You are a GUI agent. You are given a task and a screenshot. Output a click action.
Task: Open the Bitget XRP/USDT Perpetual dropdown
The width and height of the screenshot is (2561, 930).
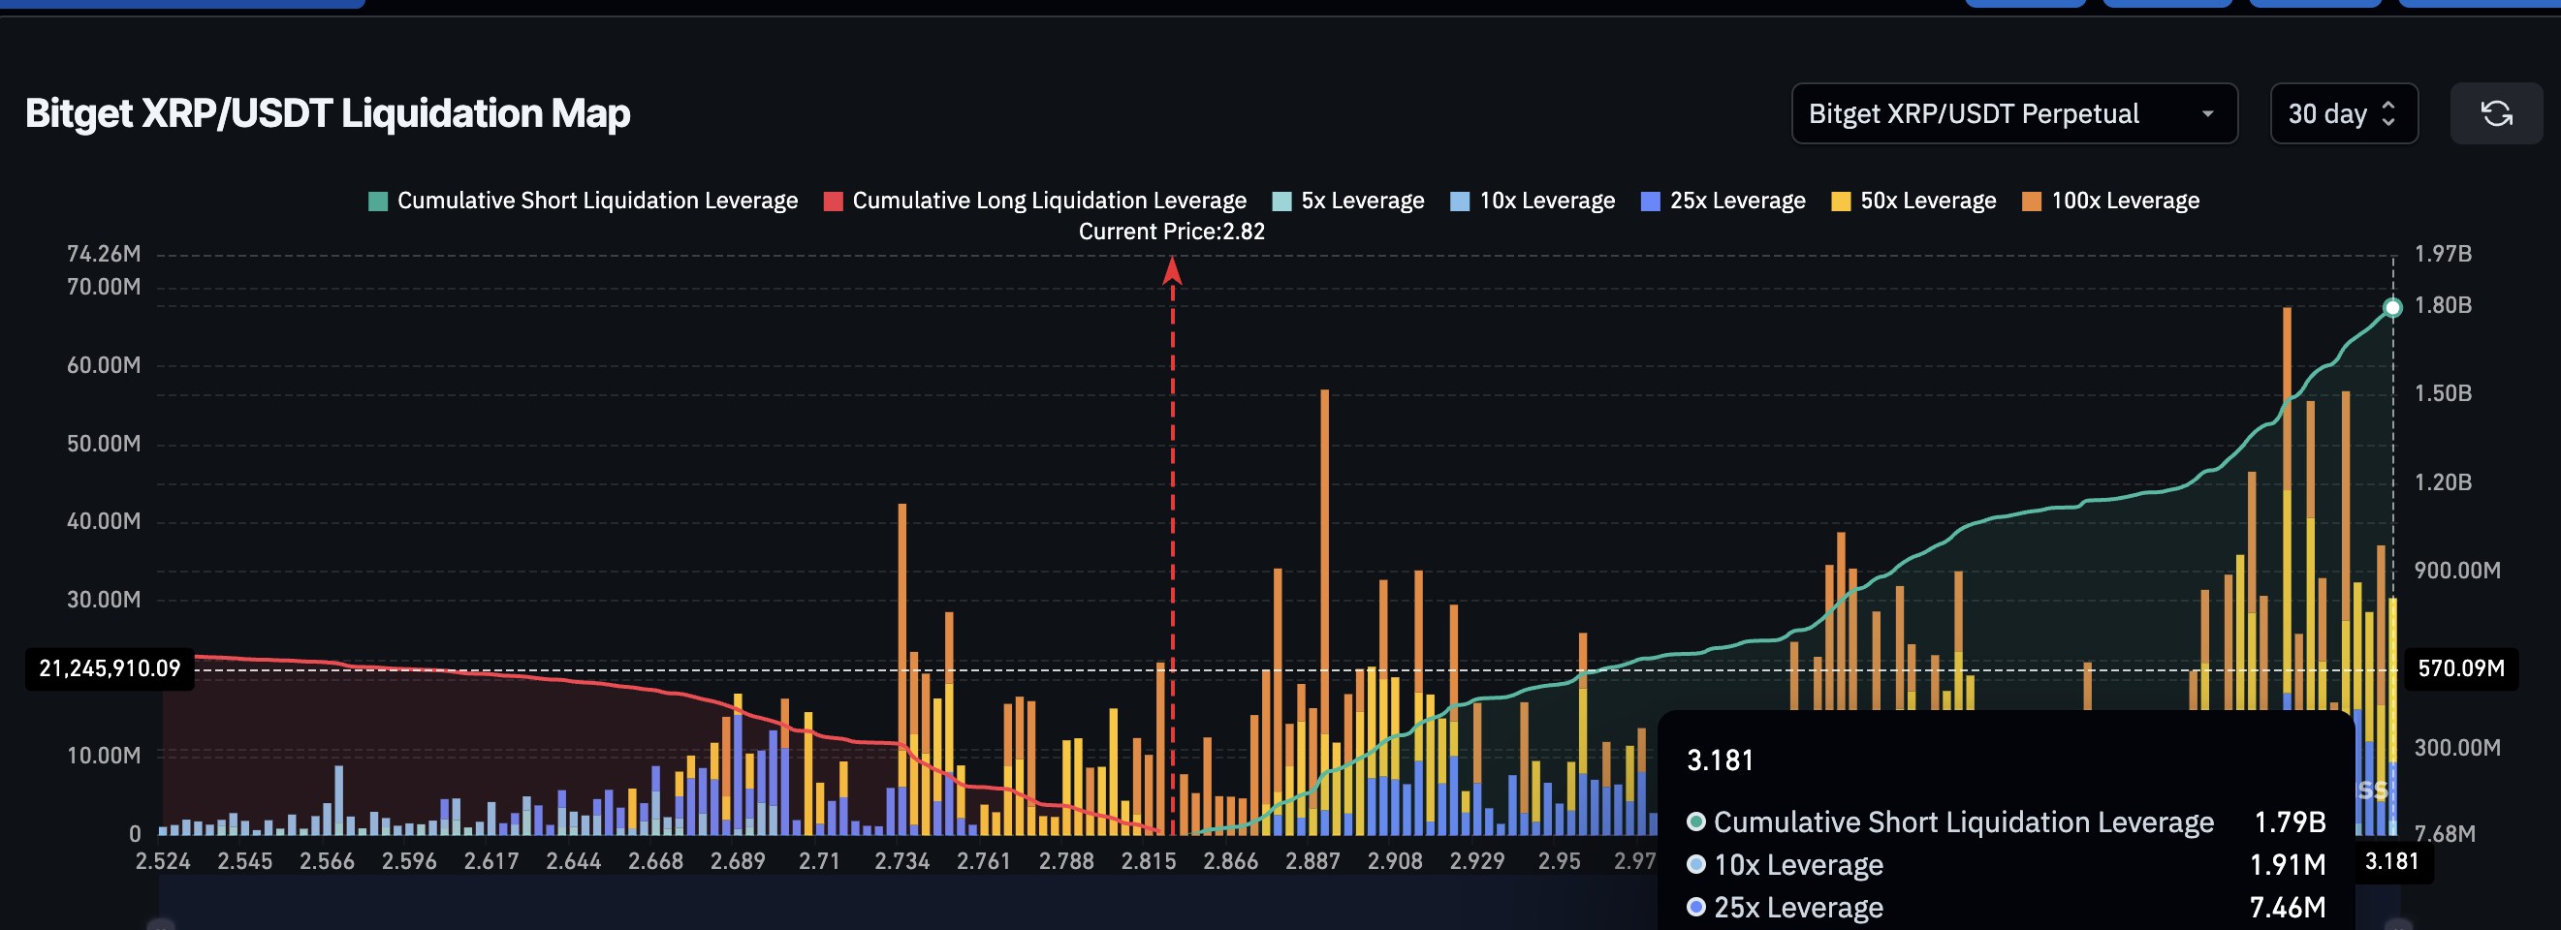(x=2014, y=113)
